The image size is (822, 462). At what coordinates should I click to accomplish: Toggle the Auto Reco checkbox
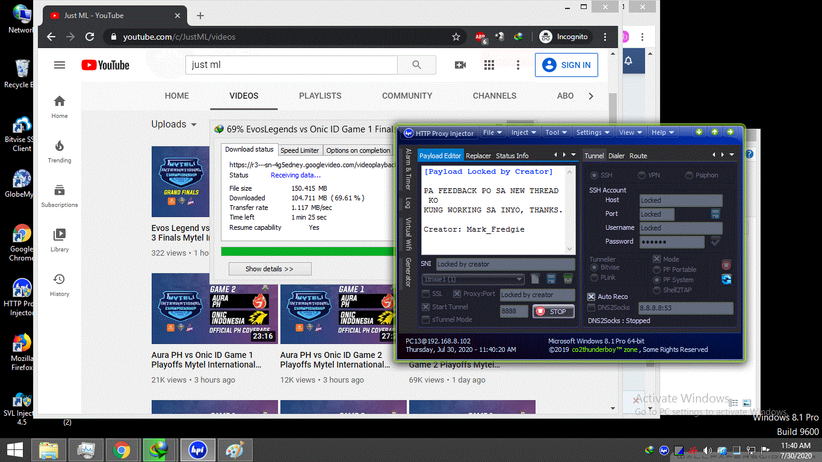592,297
